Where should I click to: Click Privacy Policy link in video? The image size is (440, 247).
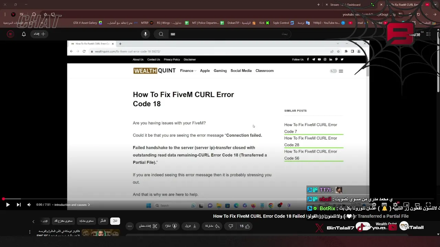tap(172, 59)
